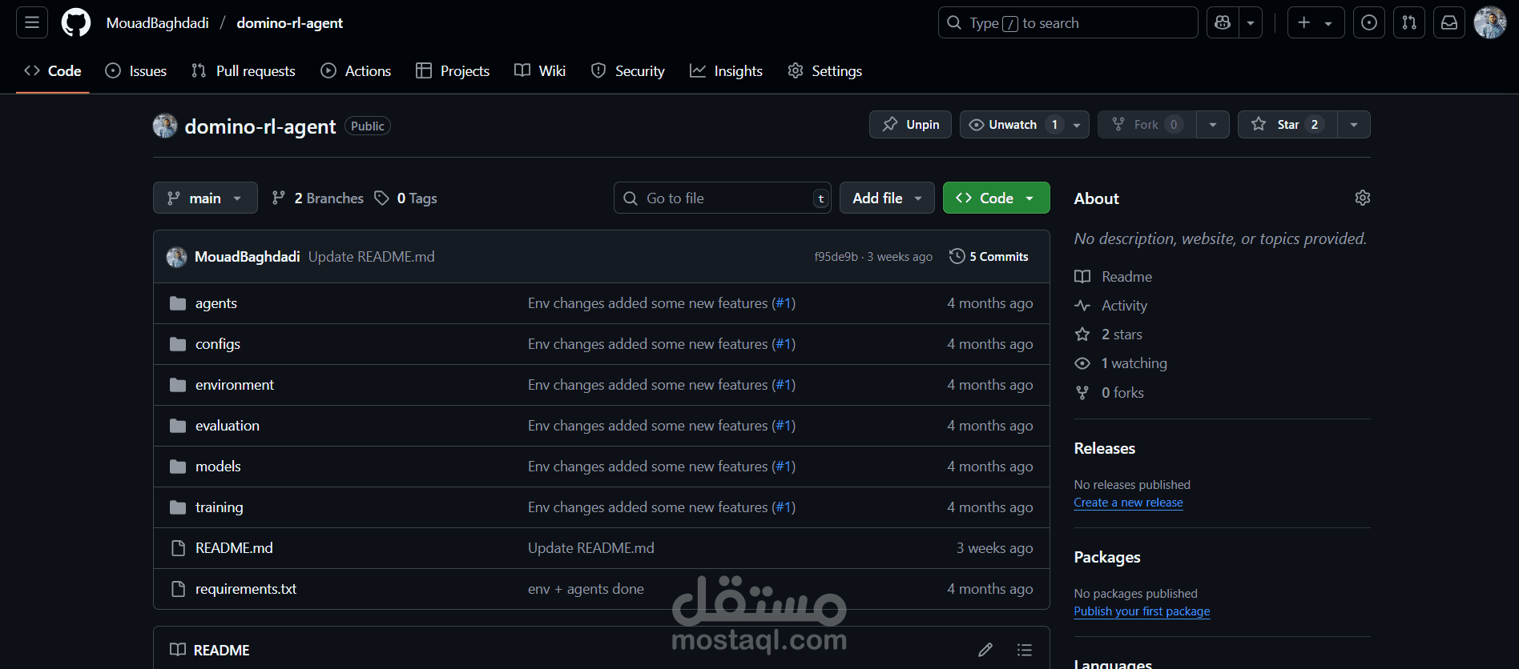Open the green Code clone dropdown
This screenshot has height=669, width=1519.
point(996,198)
